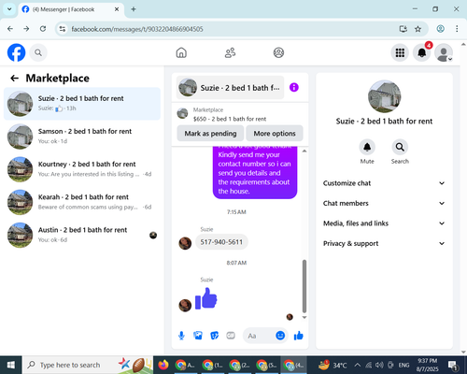The width and height of the screenshot is (467, 374).
Task: Click the phone number message 517-940-5611
Action: 221,242
